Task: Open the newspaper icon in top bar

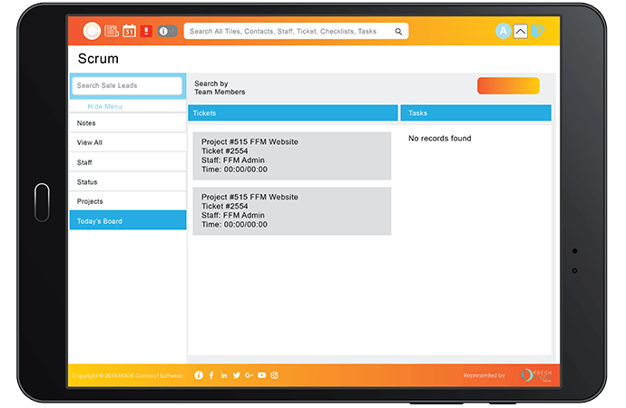Action: [x=112, y=31]
